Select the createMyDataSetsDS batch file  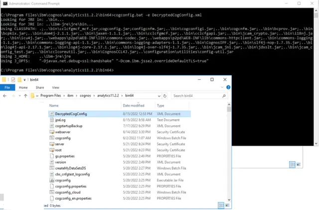click(x=120, y=168)
